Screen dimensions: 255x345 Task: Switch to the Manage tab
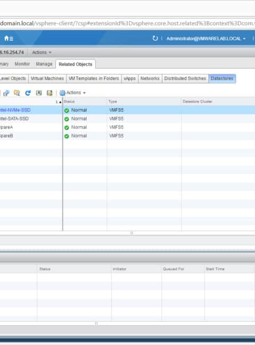point(44,64)
